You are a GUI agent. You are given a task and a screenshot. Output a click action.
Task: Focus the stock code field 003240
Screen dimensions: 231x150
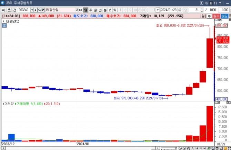tap(24, 10)
